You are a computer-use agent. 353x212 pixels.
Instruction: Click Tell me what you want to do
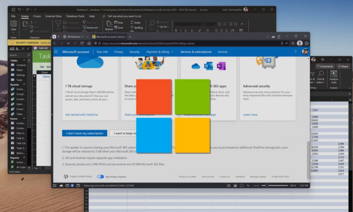[124, 16]
